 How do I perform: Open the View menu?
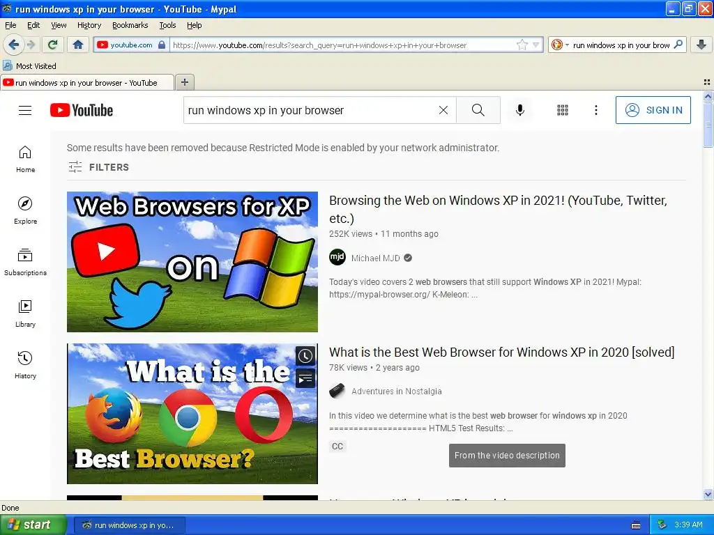pos(59,25)
